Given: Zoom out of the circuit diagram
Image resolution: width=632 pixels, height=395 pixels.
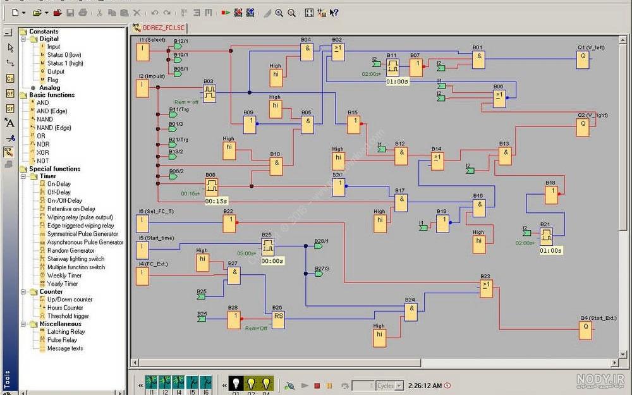Looking at the screenshot, I should (291, 13).
